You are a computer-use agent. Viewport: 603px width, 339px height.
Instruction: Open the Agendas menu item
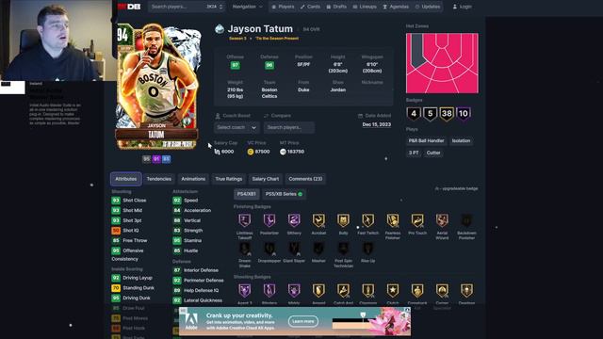click(396, 7)
